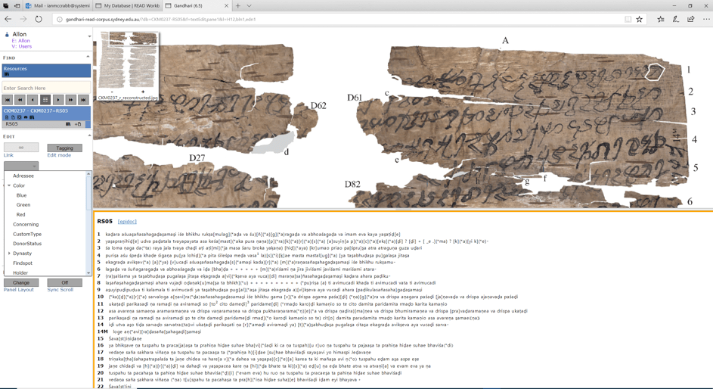Switch to My Database READ Workbench tab
Screen dimensions: 713x389
(x=127, y=5)
